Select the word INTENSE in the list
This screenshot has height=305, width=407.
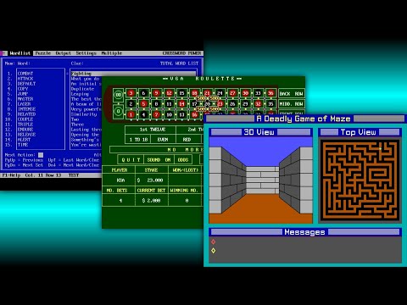coord(26,109)
